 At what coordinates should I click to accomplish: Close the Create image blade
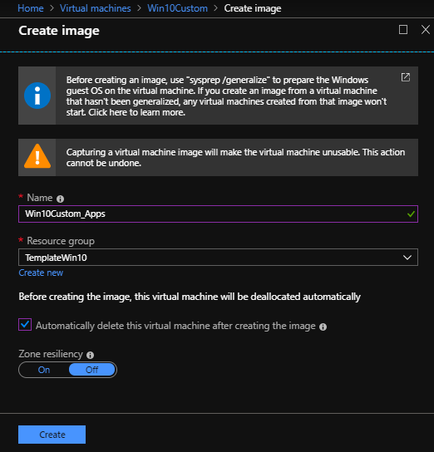pyautogui.click(x=426, y=29)
